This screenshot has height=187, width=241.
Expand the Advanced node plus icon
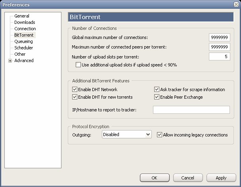tap(10, 60)
